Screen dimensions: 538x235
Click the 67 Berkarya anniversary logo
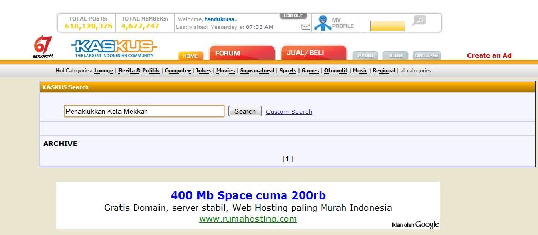point(43,47)
